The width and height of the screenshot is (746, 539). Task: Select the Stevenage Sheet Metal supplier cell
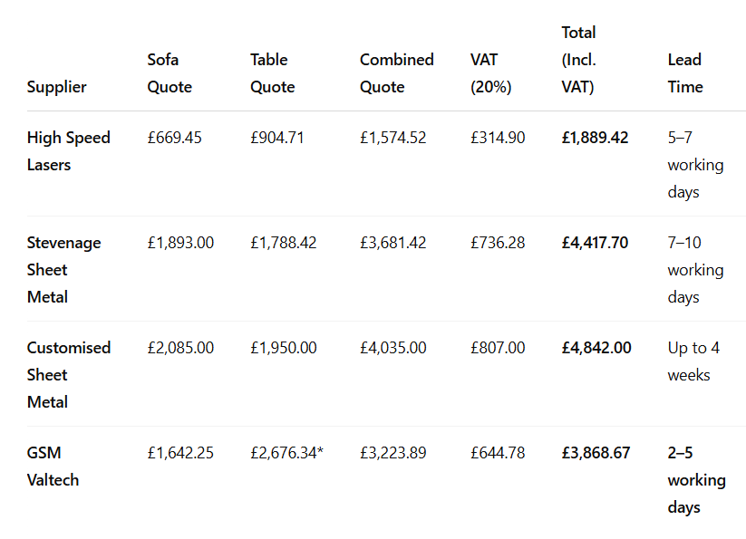63,270
